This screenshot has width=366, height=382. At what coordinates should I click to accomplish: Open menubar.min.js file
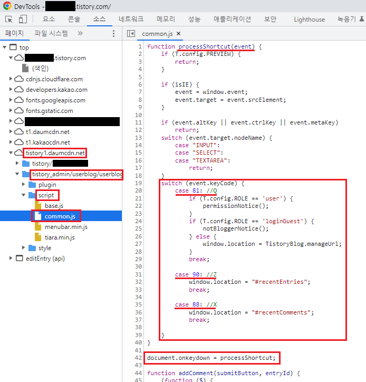click(66, 227)
